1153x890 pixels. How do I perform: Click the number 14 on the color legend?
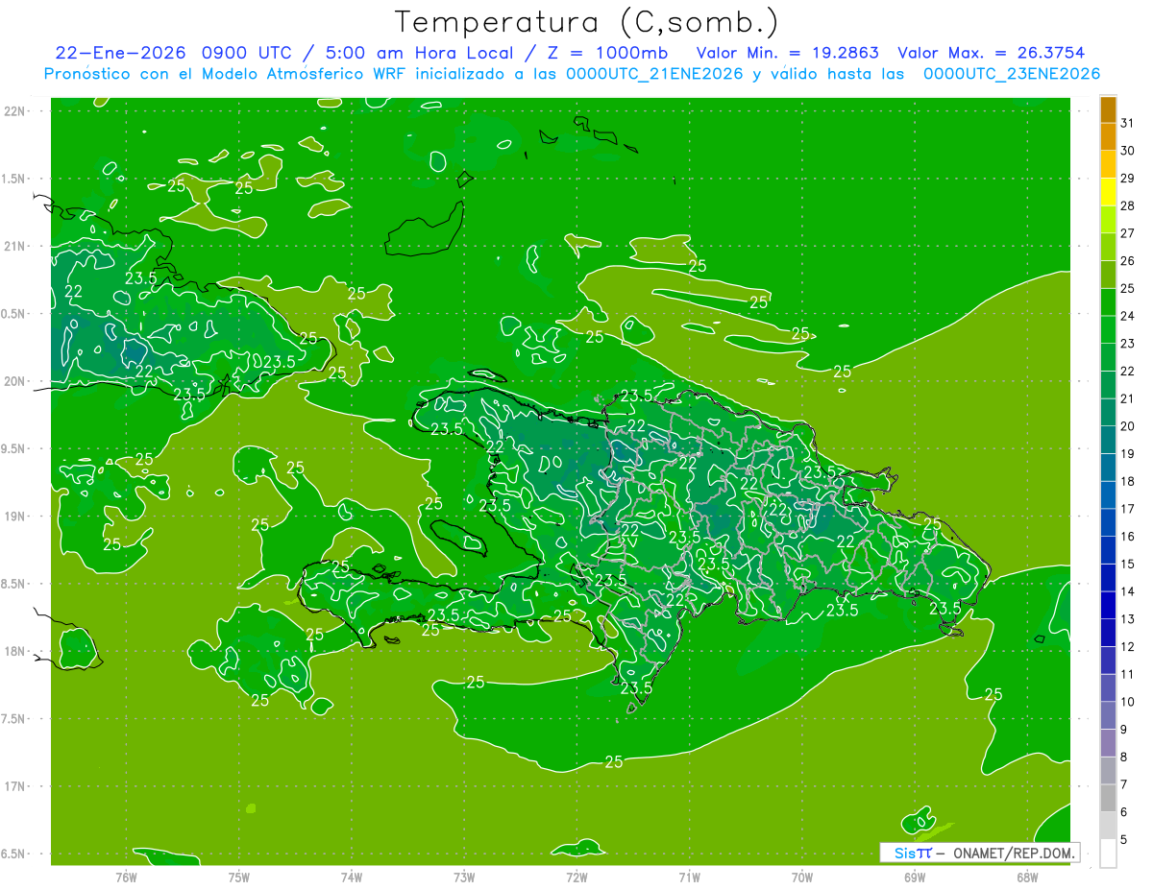click(x=1128, y=591)
